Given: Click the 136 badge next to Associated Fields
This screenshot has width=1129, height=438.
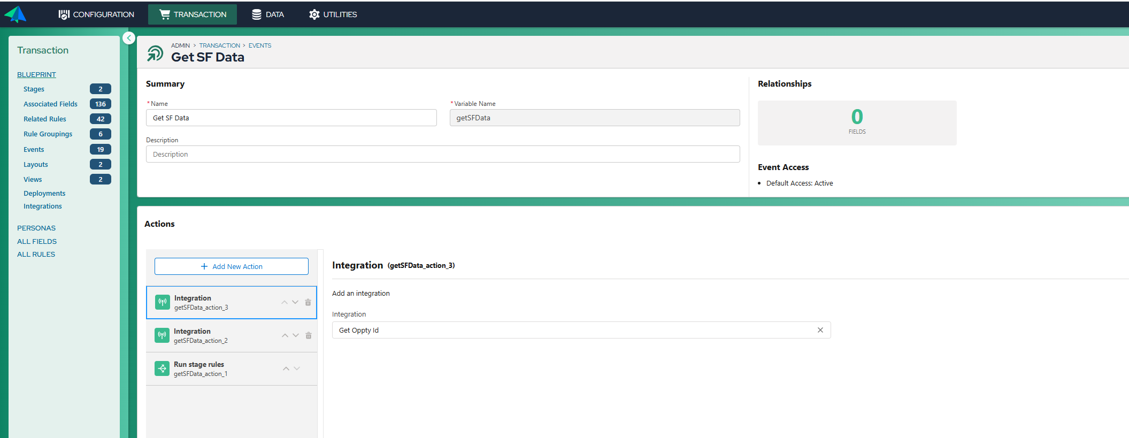Looking at the screenshot, I should [101, 104].
